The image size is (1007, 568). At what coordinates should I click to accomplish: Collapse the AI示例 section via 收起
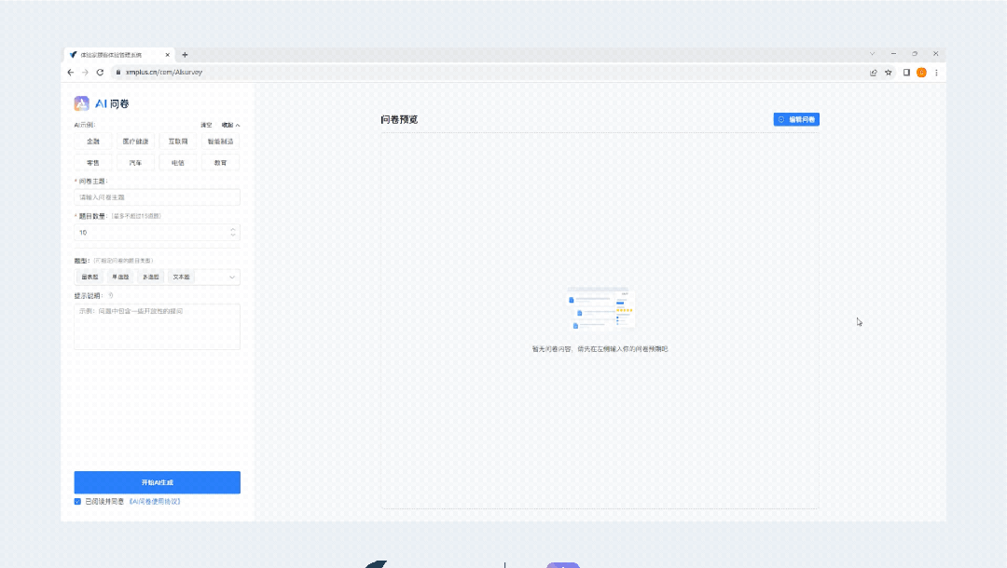pos(229,125)
